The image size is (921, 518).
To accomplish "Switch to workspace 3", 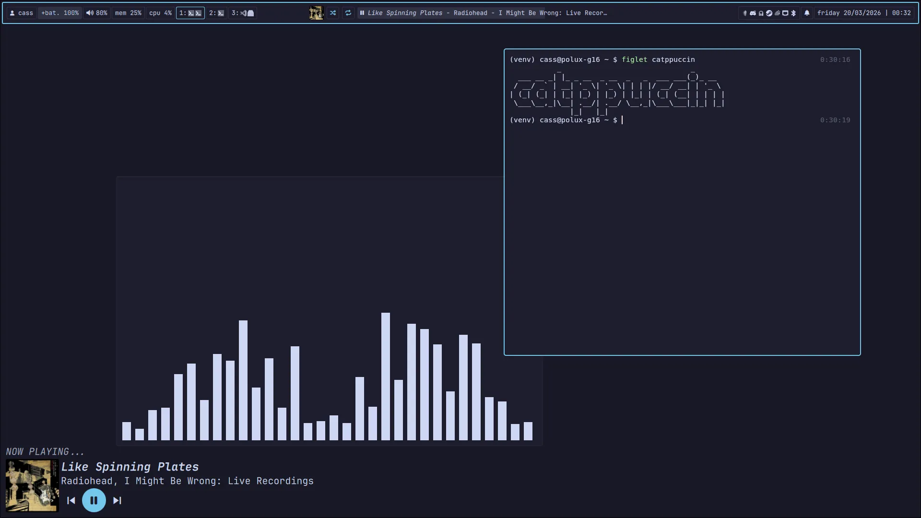I will pos(242,13).
